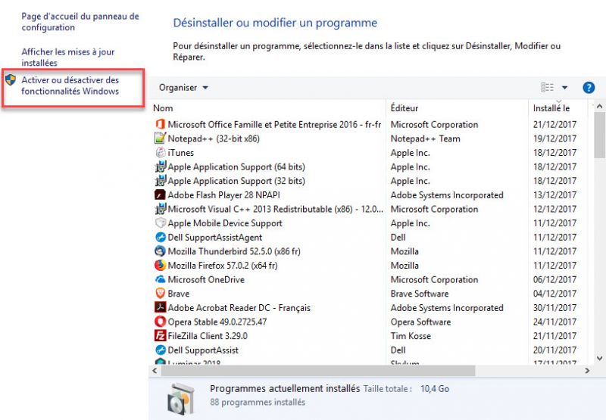Click the FileZilla Client icon

[160, 335]
